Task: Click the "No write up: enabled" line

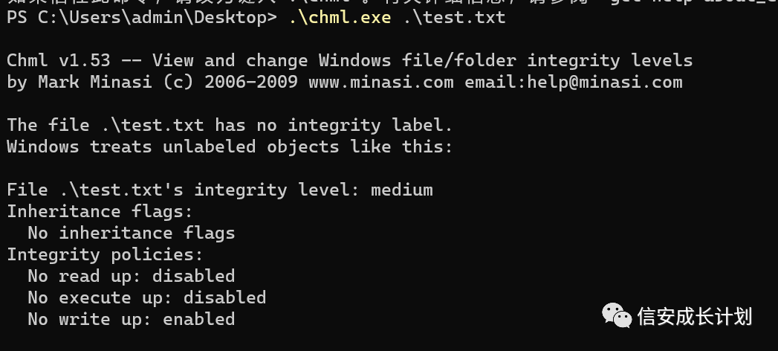Action: [132, 319]
